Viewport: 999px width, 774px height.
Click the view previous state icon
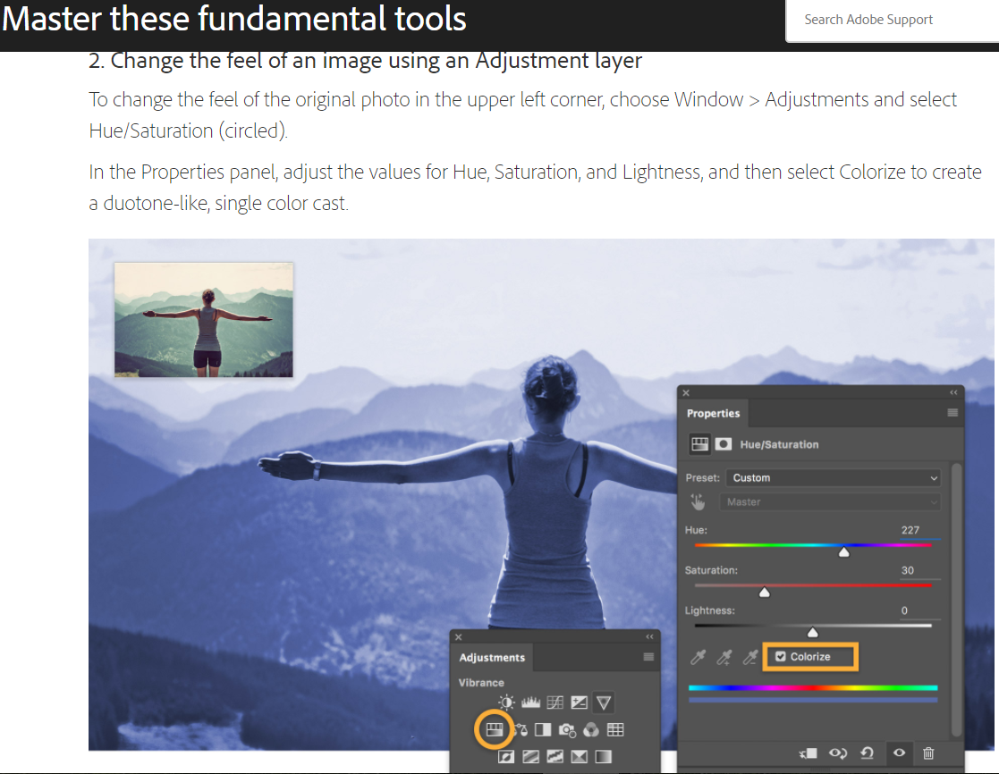point(838,753)
